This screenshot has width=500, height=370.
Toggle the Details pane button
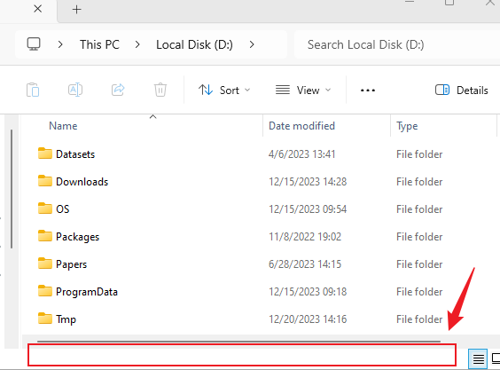tap(461, 91)
